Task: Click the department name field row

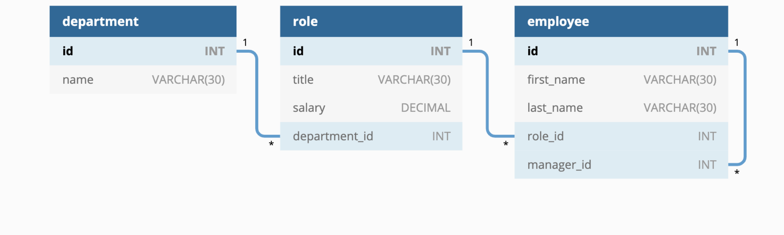Action: click(x=143, y=80)
